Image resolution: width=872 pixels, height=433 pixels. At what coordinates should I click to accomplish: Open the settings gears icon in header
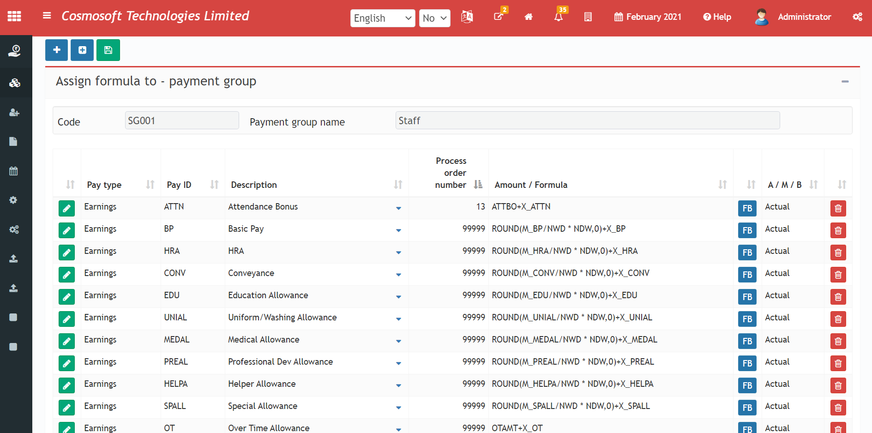tap(857, 17)
